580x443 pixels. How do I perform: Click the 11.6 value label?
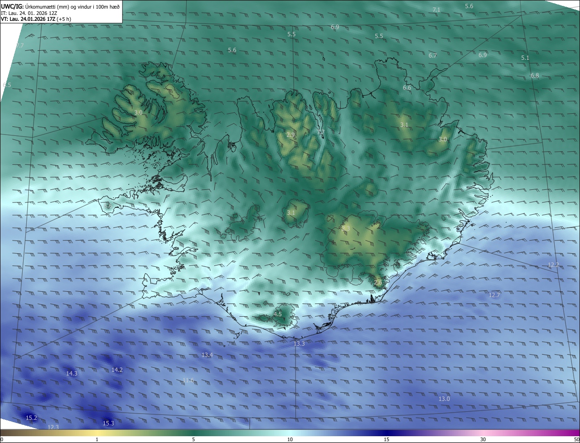(188, 380)
